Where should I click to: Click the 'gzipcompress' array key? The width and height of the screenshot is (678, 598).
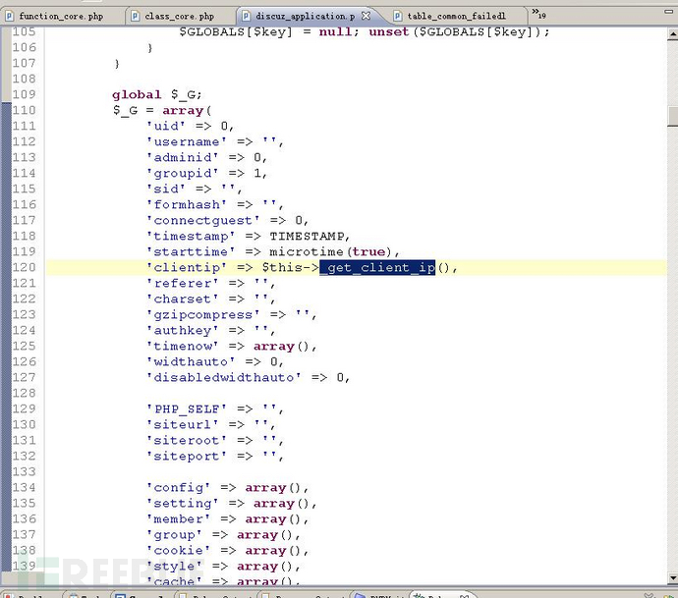click(202, 314)
